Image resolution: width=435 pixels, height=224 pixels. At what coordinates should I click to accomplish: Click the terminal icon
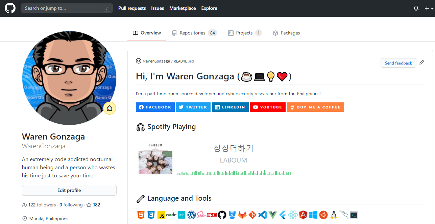coord(354,215)
